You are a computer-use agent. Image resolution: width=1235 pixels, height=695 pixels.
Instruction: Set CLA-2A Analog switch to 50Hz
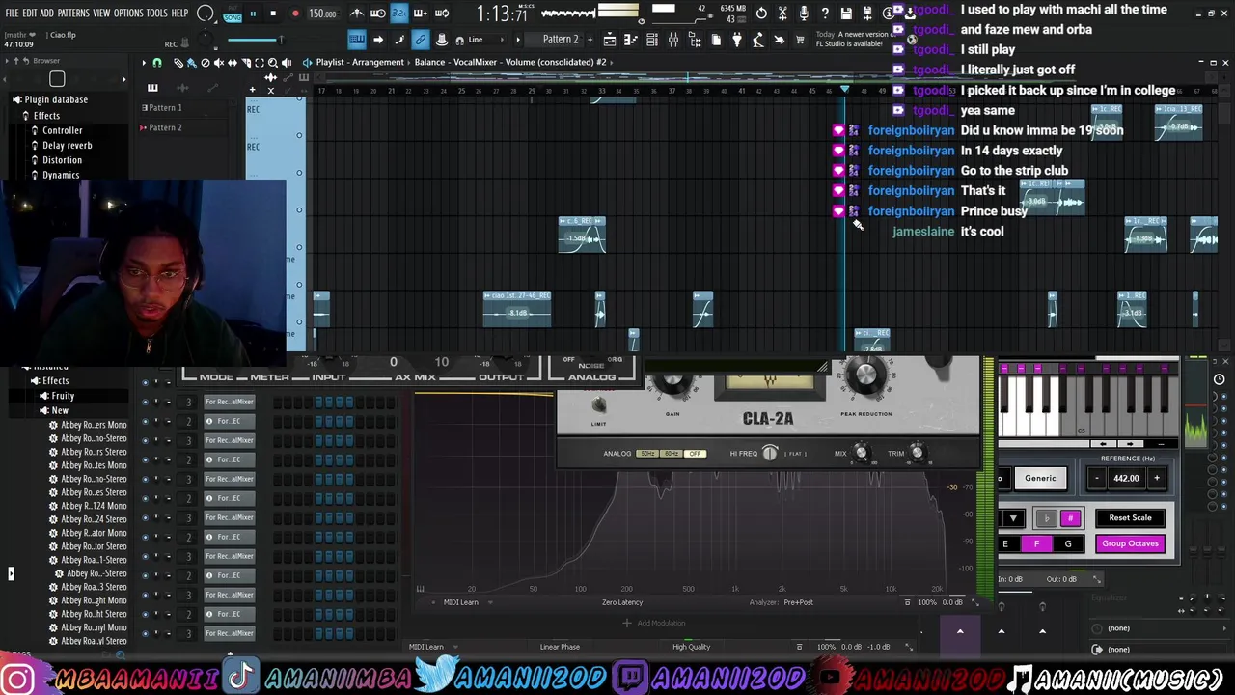coord(647,454)
